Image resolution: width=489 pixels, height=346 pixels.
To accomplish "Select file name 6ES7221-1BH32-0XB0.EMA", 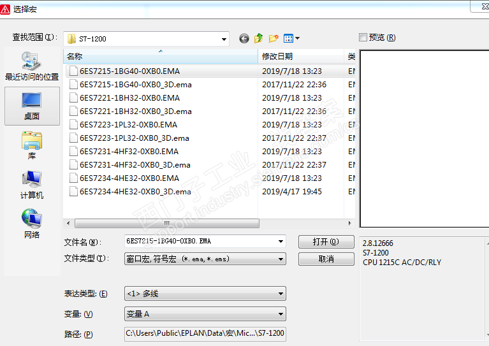I will pos(129,98).
